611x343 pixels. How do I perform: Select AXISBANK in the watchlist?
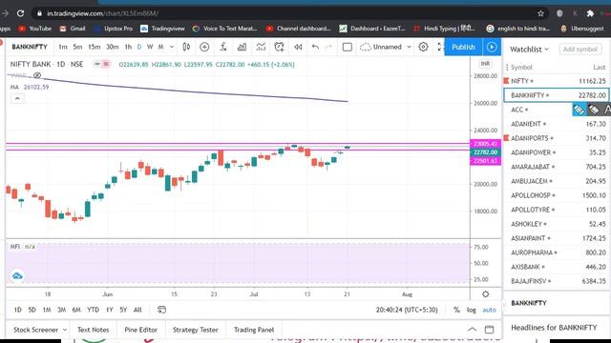[x=557, y=267]
